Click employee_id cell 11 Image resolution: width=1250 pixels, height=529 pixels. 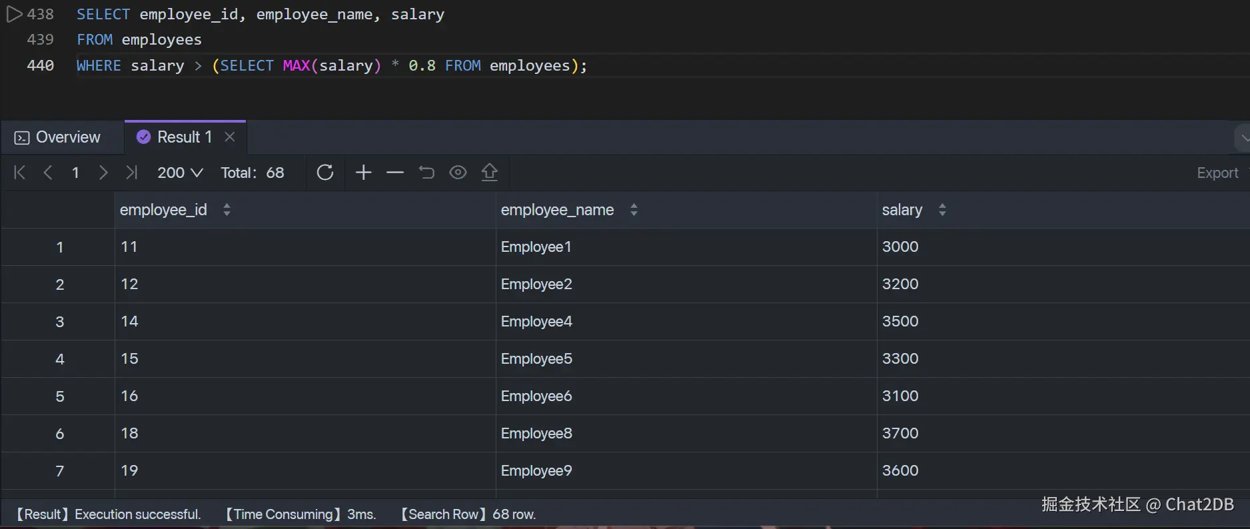click(305, 247)
